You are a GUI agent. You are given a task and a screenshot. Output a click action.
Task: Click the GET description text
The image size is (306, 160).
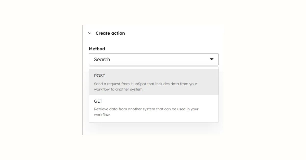click(x=146, y=112)
